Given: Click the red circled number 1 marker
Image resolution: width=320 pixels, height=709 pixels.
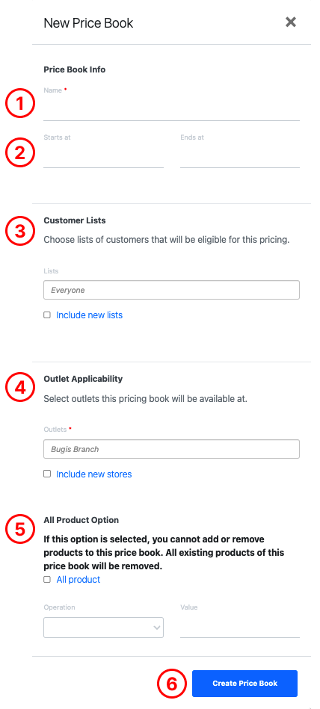Looking at the screenshot, I should (x=20, y=104).
